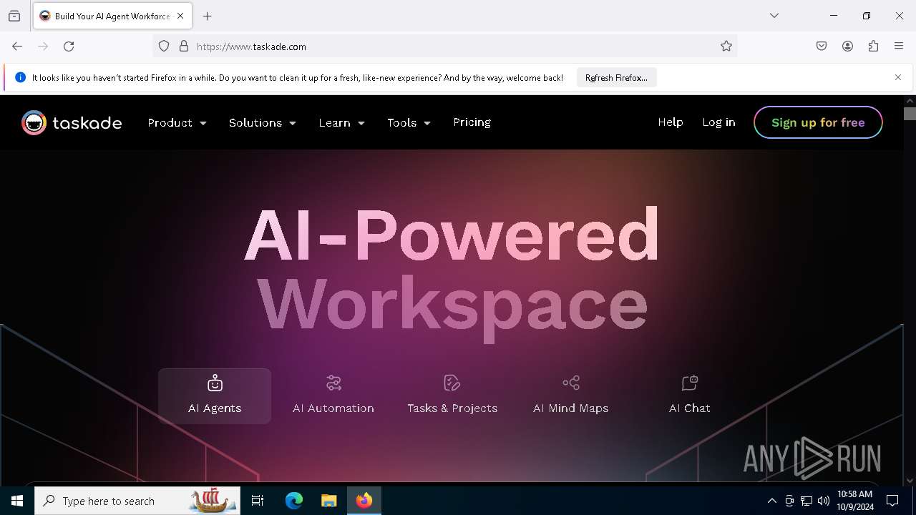Click the address bar URL field
This screenshot has height=515, width=916.
coord(444,46)
